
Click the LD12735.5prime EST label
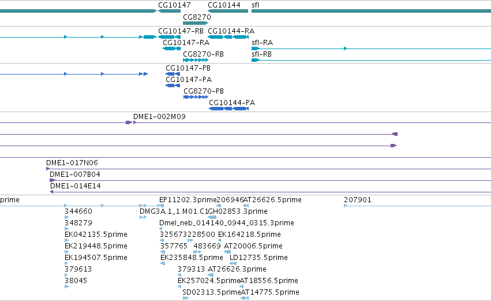258,258
